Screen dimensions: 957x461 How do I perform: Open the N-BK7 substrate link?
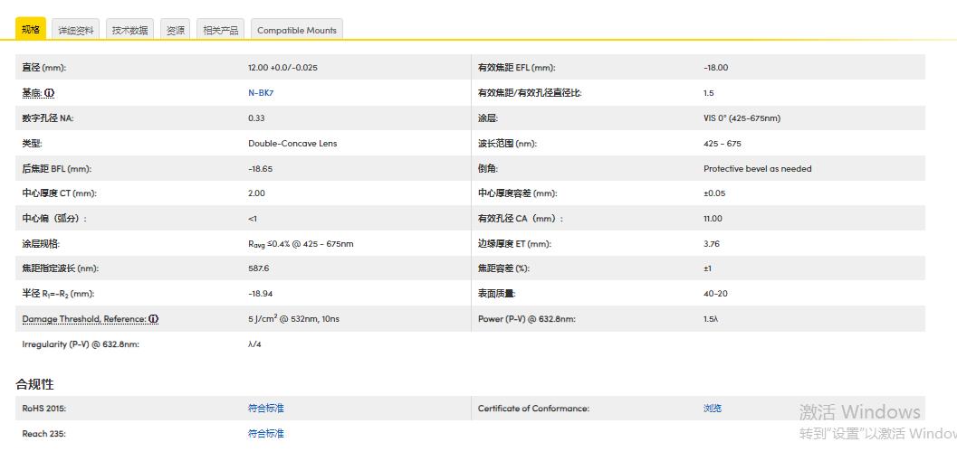tap(261, 93)
